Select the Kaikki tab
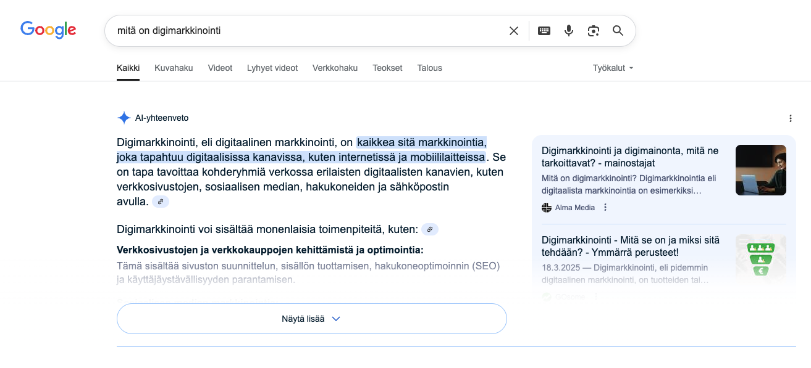Screen dimensions: 811x368 [128, 68]
